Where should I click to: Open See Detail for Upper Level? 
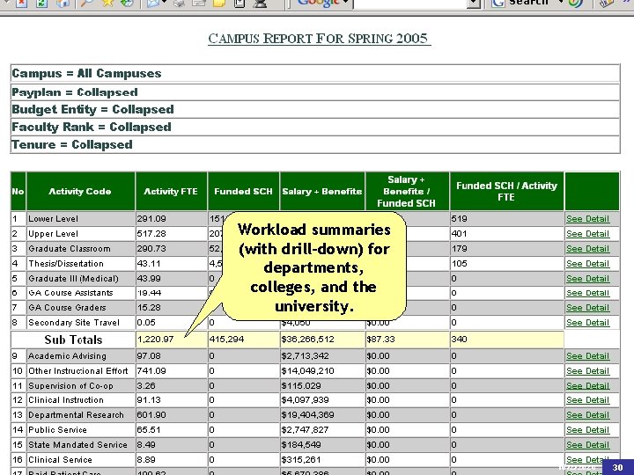point(587,234)
